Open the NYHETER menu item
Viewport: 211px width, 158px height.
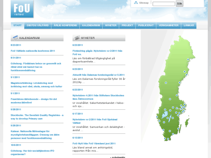[111, 26]
